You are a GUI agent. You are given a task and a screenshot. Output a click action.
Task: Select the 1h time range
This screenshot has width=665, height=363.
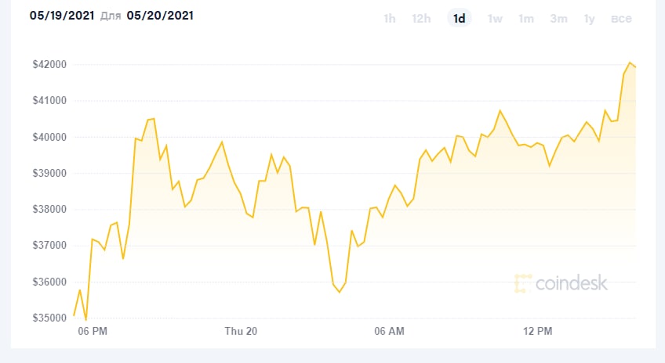389,19
